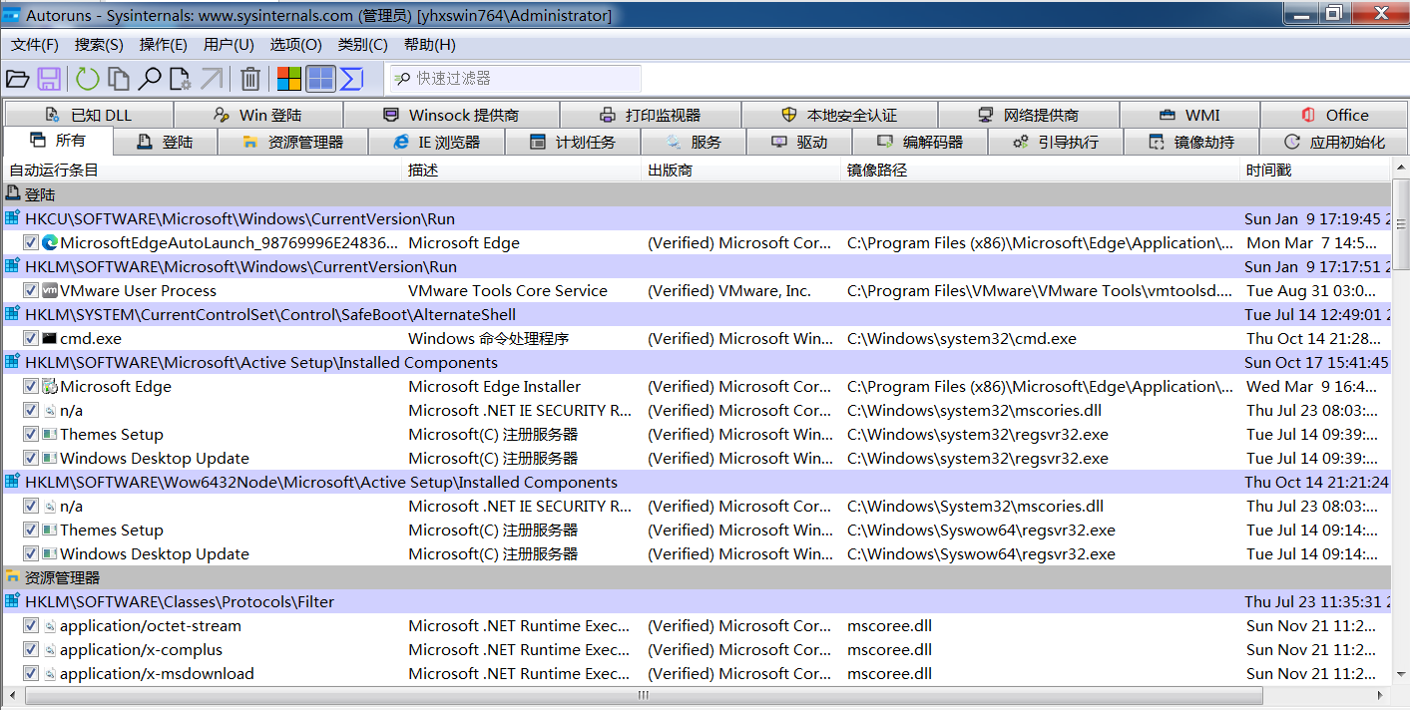Open the 搜索(S) menu
This screenshot has width=1410, height=710.
pos(99,45)
